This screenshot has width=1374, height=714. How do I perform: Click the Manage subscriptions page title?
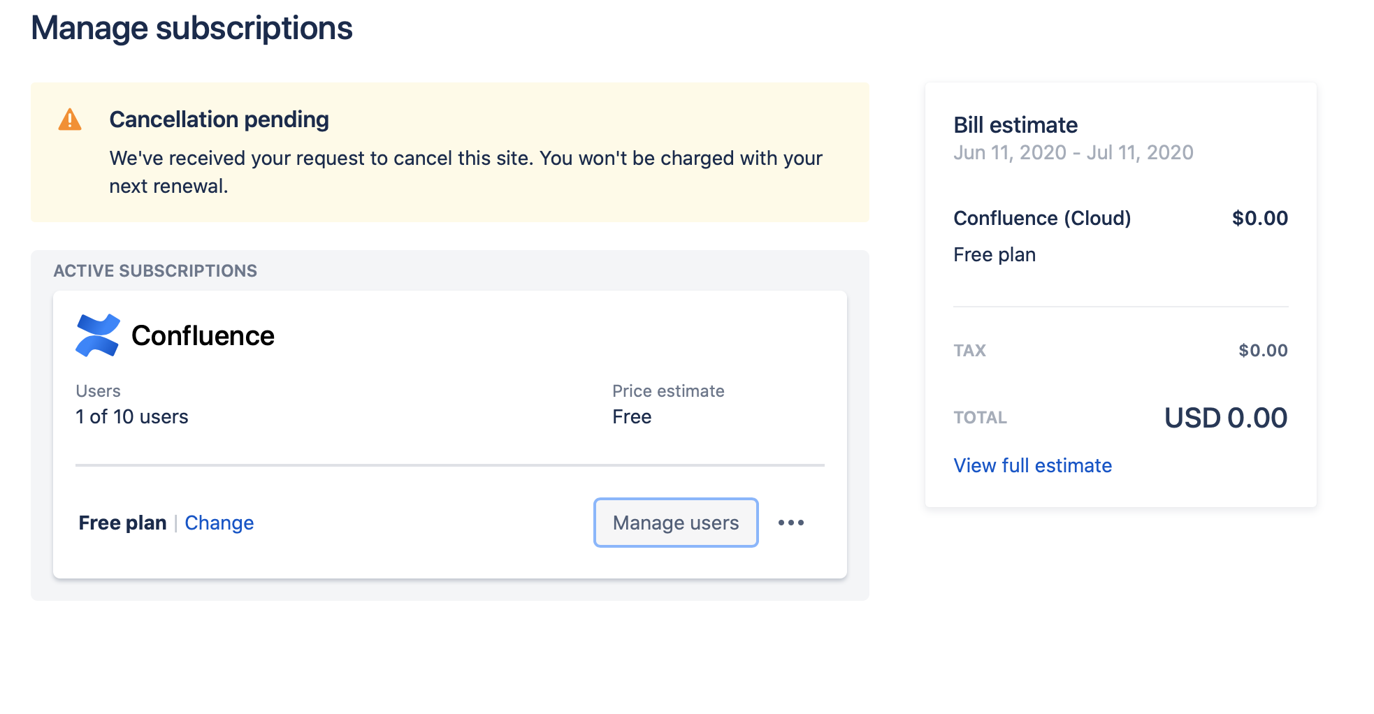pyautogui.click(x=191, y=28)
